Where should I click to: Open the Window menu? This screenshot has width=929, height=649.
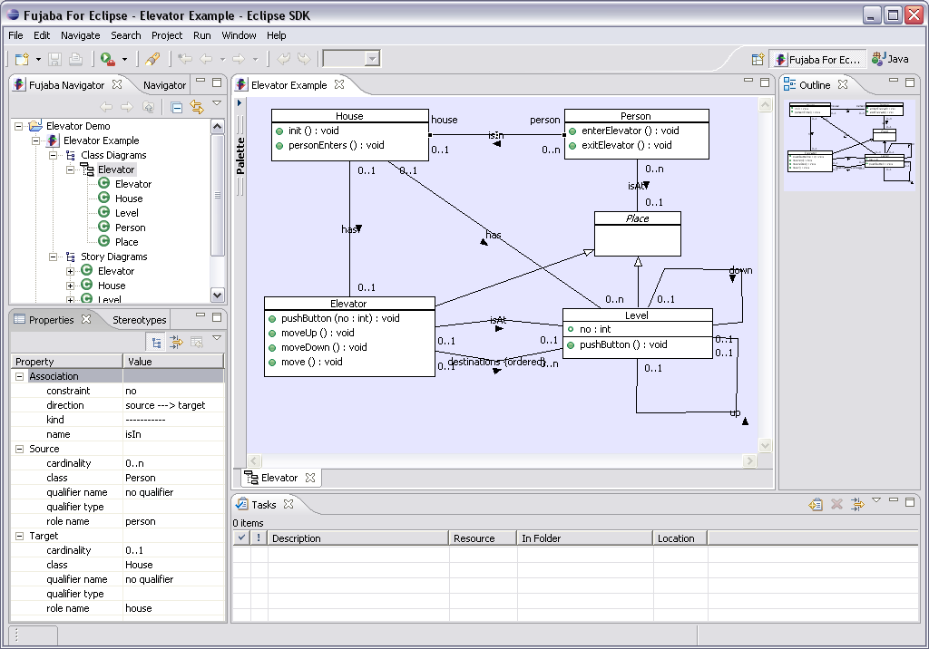[x=239, y=35]
